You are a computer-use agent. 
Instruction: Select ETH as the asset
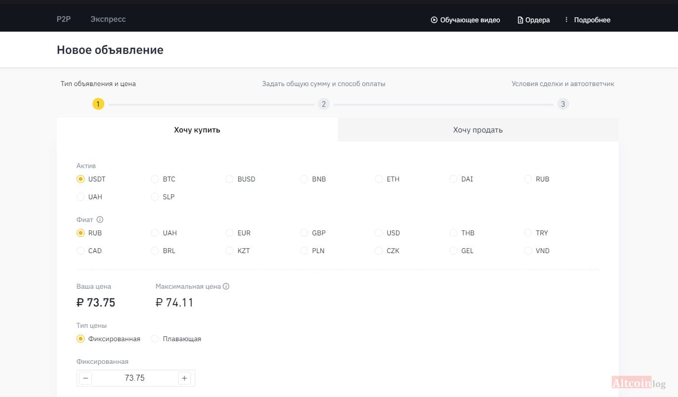387,179
